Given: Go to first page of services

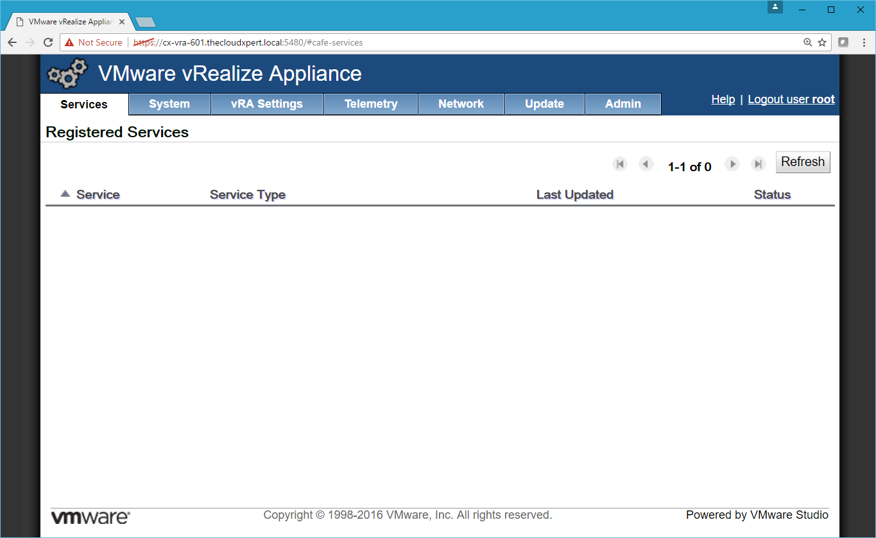Looking at the screenshot, I should click(x=620, y=164).
